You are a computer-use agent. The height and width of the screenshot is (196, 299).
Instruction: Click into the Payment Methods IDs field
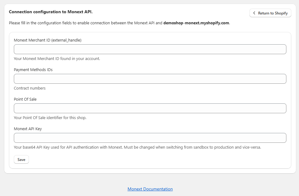coord(150,79)
